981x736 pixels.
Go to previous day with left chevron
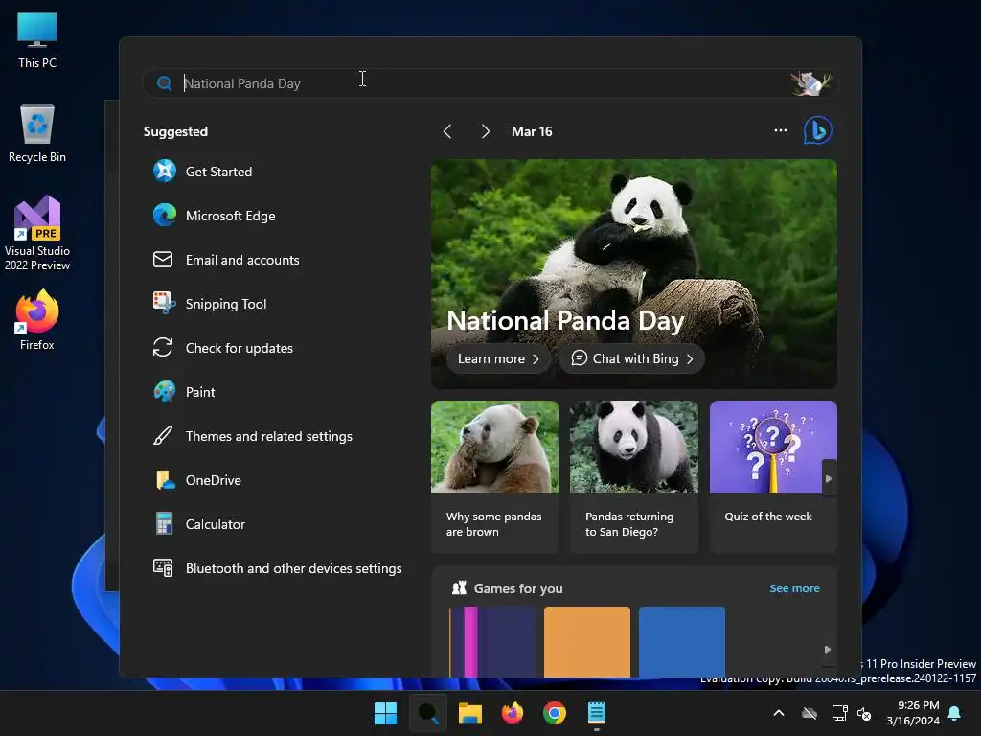point(447,131)
